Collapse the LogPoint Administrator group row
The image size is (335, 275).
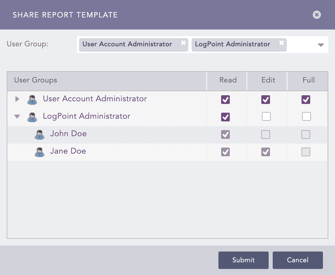click(x=17, y=116)
